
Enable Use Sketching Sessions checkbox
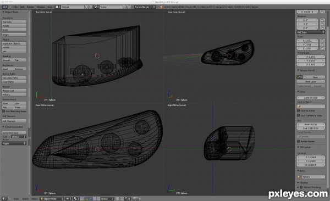click(x=4, y=111)
